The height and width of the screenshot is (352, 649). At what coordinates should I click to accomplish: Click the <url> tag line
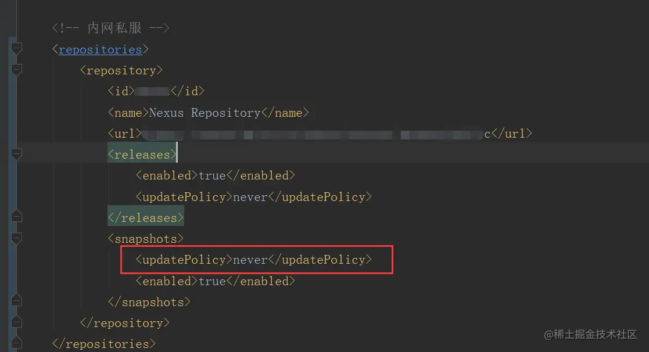coord(320,134)
